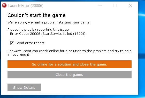Untick the Send error report checkbox
Viewport: 145px width, 98px height.
pos(12,43)
